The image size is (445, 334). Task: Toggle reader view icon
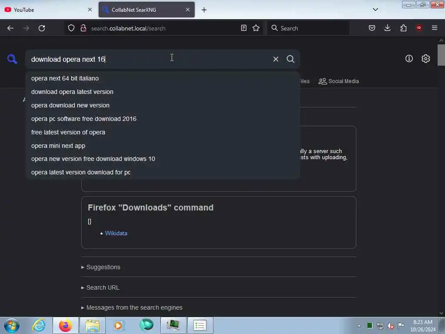pyautogui.click(x=243, y=28)
